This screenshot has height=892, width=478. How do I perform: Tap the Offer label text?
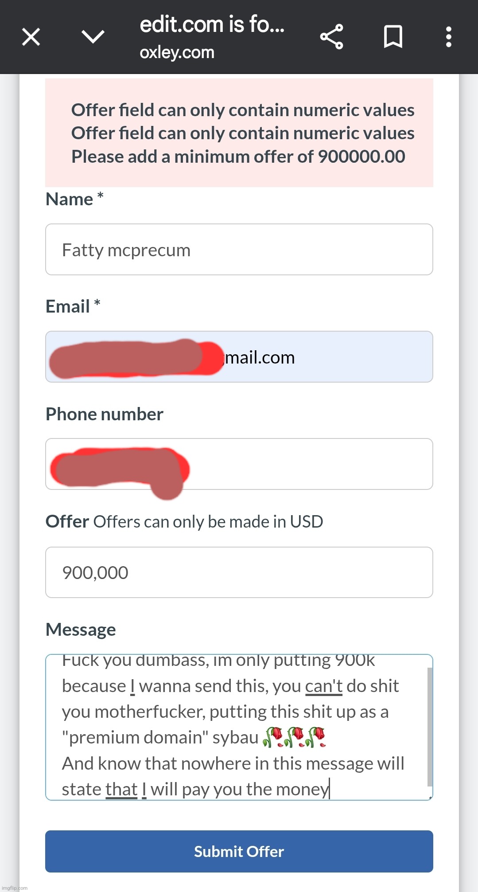[67, 521]
